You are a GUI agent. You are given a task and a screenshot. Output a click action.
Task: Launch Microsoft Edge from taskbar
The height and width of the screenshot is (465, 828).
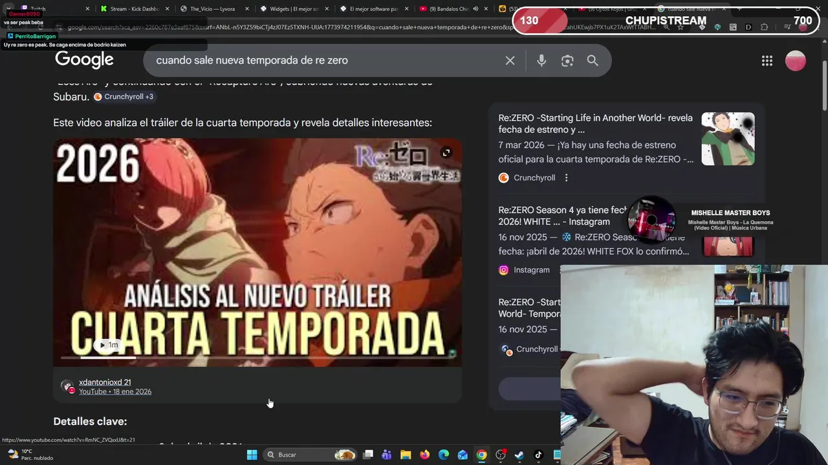tap(444, 455)
